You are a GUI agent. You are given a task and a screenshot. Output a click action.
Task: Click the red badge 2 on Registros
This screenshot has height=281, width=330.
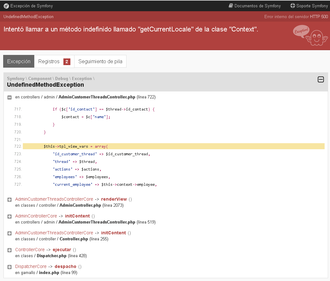pos(67,62)
